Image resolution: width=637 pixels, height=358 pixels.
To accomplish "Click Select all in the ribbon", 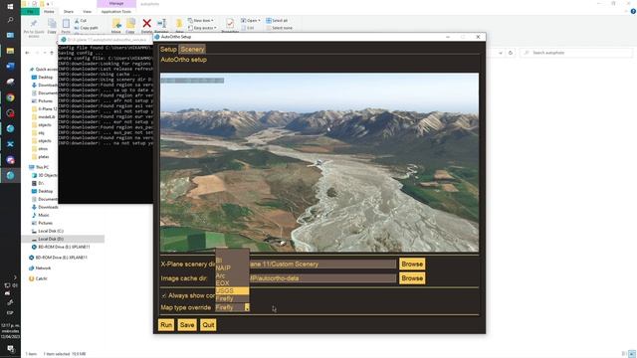I will [277, 20].
